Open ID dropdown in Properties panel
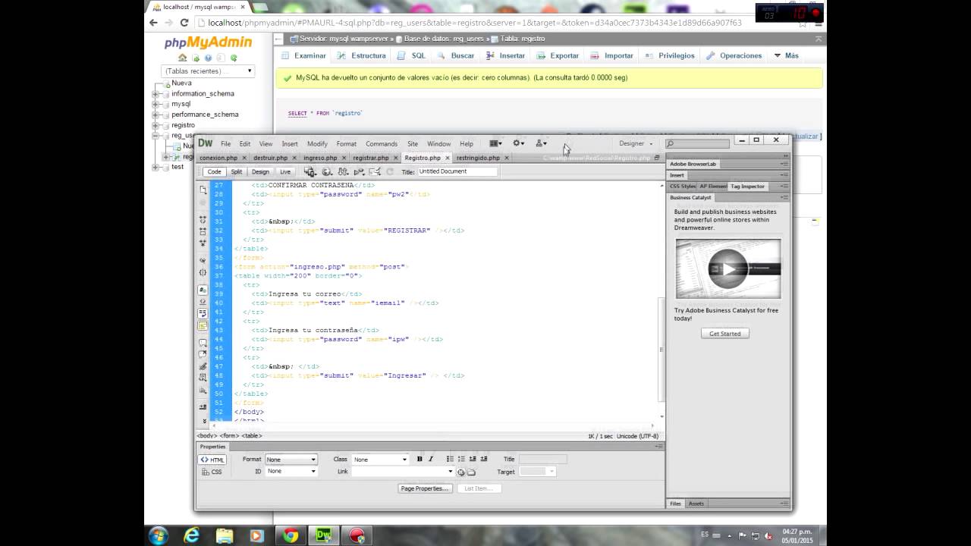The height and width of the screenshot is (546, 971). point(291,472)
